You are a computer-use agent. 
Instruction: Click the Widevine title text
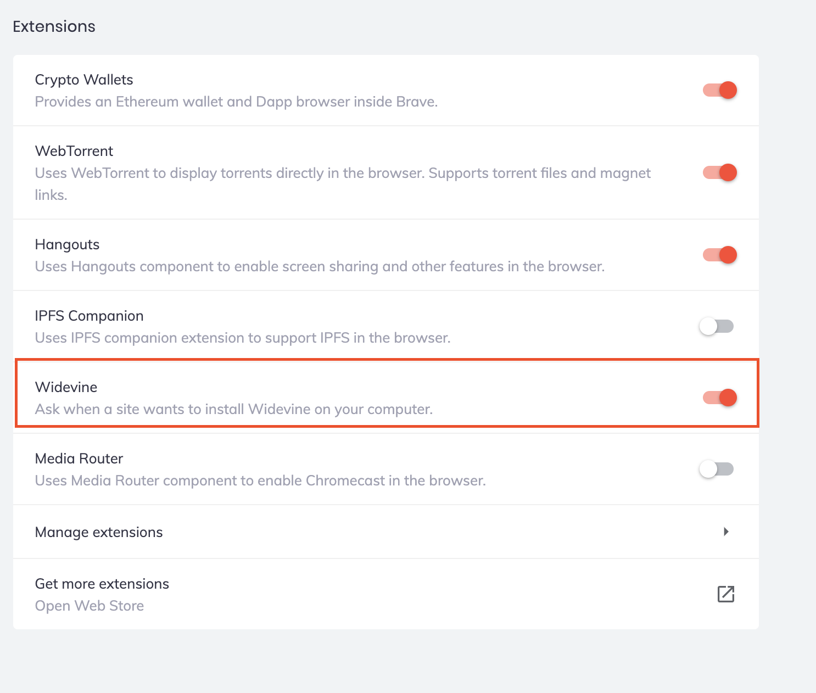(x=66, y=387)
